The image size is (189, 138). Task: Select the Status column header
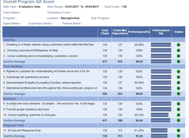coord(179,32)
